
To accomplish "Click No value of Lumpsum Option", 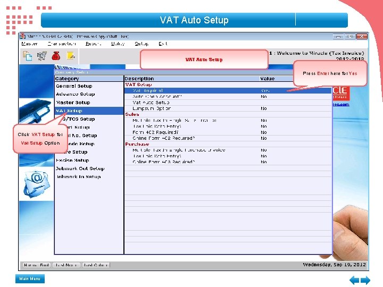I will coord(263,108).
